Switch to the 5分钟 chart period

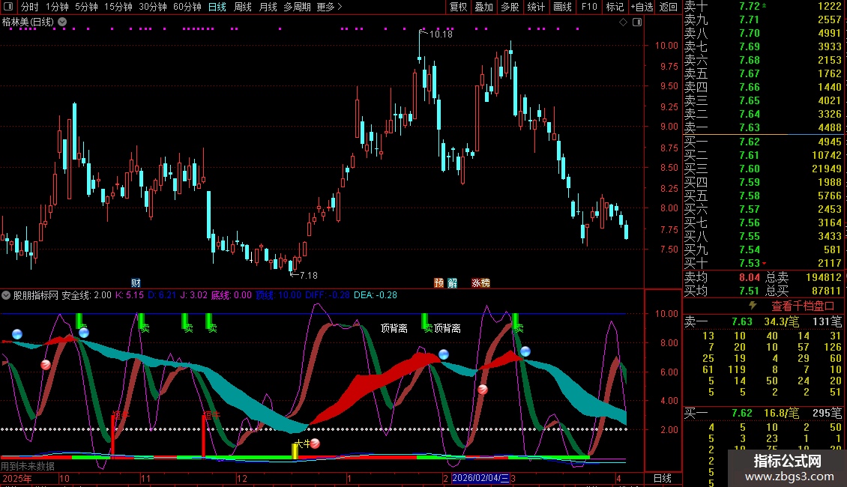[86, 7]
